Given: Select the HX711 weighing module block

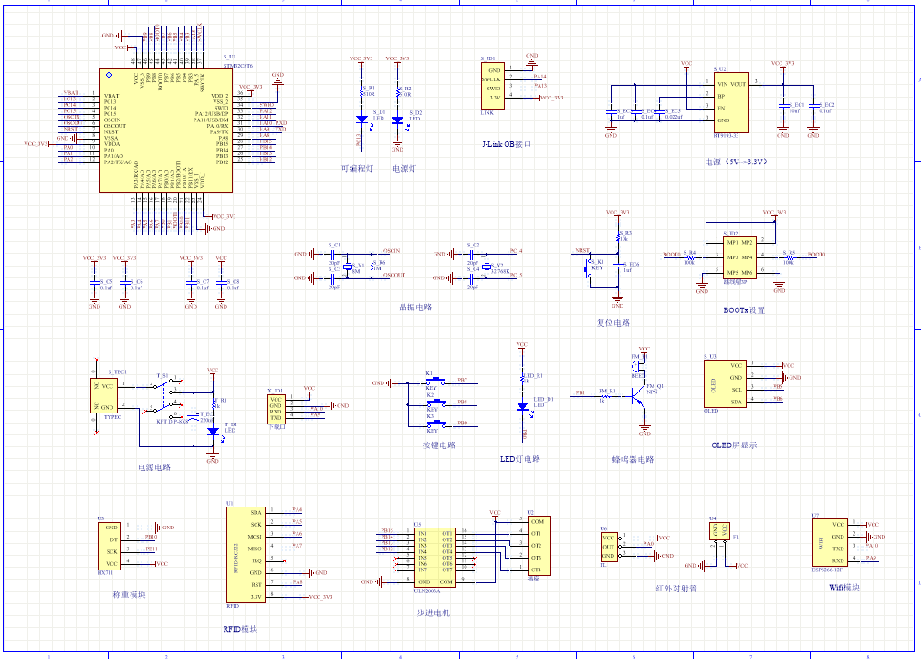Looking at the screenshot, I should 109,546.
